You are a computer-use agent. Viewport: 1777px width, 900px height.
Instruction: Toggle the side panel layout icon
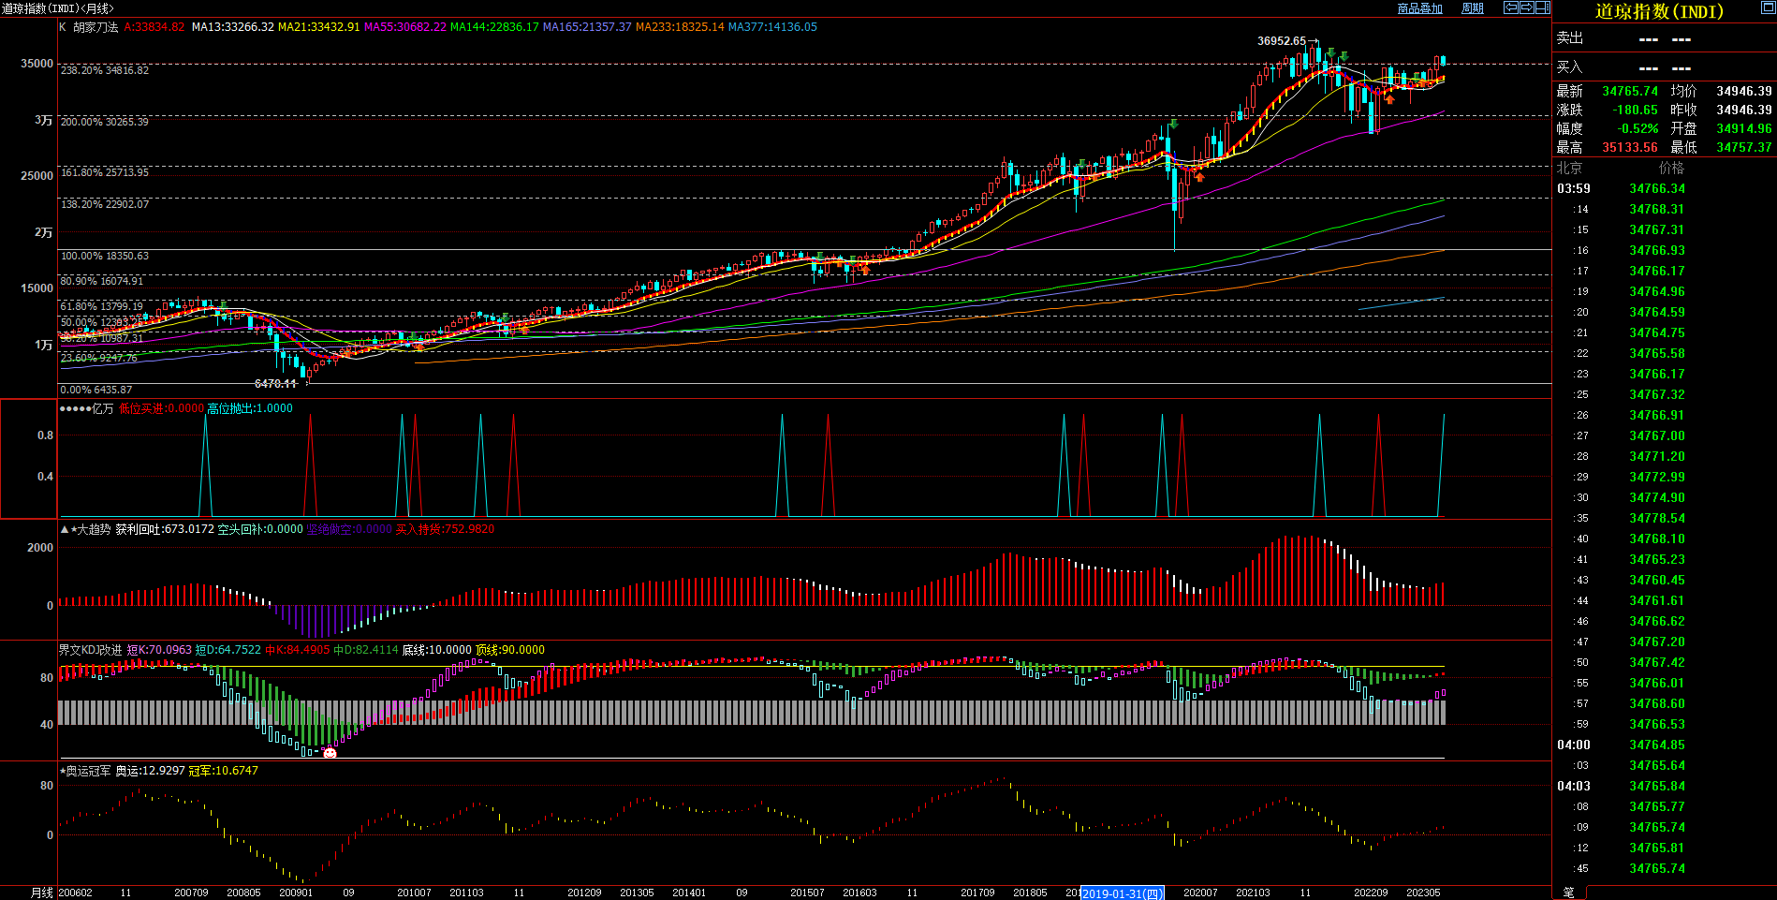1543,7
